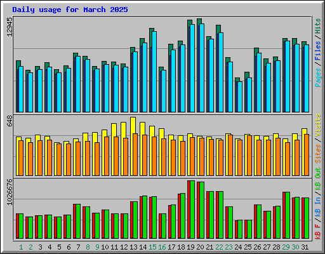Click the green kB bar for day 19
Screen dimensions: 325x254
click(x=192, y=210)
